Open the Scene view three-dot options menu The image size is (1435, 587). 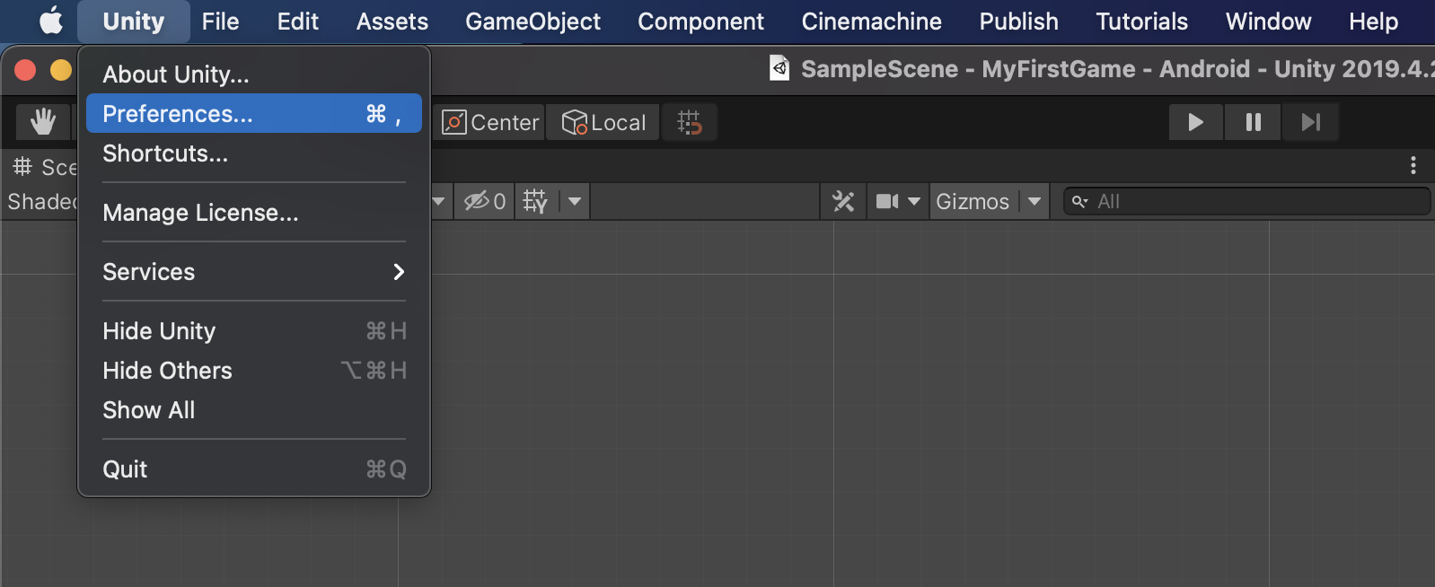point(1413,165)
